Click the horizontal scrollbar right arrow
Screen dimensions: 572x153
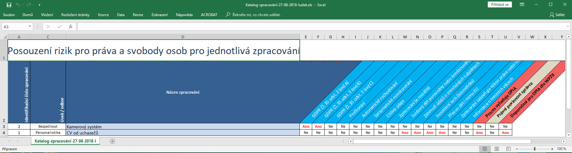564,141
